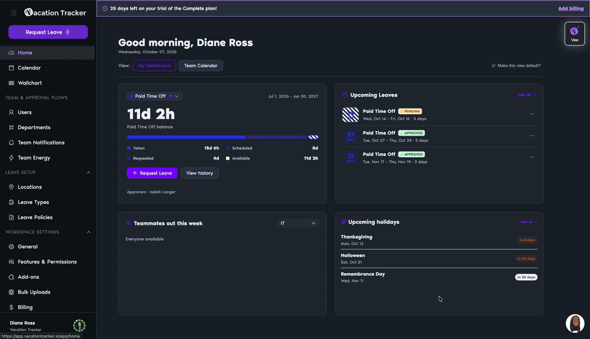The width and height of the screenshot is (590, 339).
Task: Open the Vee assistant icon
Action: 574,33
